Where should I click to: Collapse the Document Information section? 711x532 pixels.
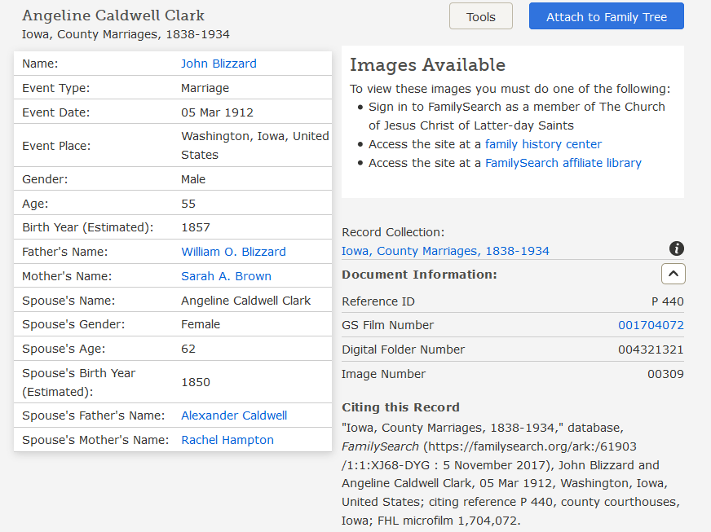673,275
